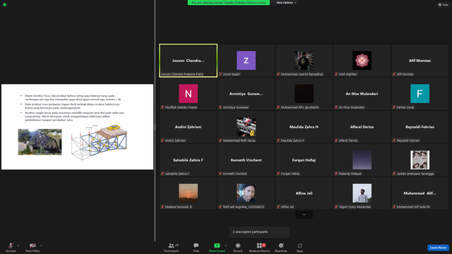Click the muted mic icon beside Mutiara Nuraulia
The image size is (452, 254).
162,207
